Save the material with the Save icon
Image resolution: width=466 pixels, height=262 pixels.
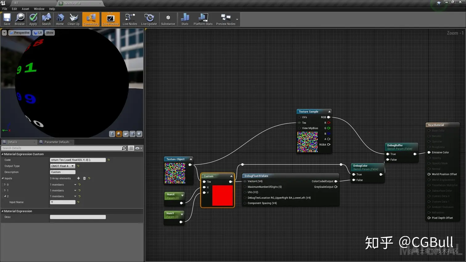[x=7, y=19]
